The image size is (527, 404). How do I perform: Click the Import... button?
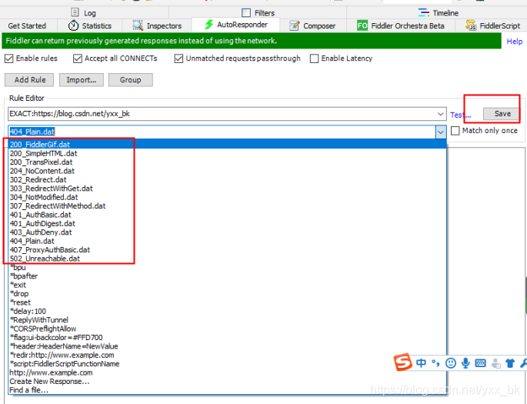(82, 80)
